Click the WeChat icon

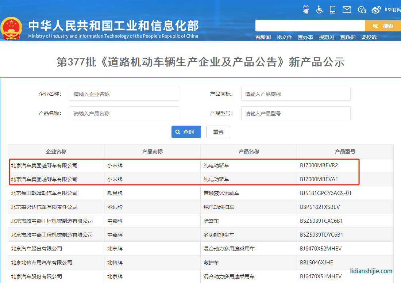click(x=362, y=9)
